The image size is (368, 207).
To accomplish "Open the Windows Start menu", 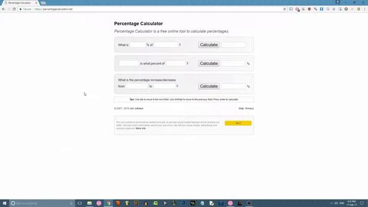I will [x=5, y=203].
